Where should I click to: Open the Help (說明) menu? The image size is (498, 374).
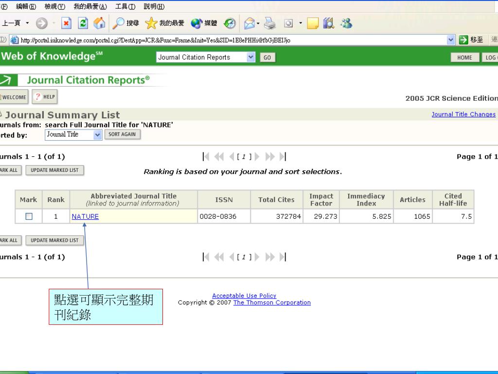[x=154, y=6]
